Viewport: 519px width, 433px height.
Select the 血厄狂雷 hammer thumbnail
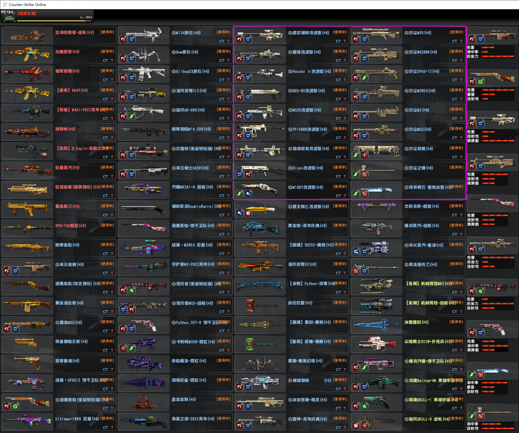coord(260,306)
